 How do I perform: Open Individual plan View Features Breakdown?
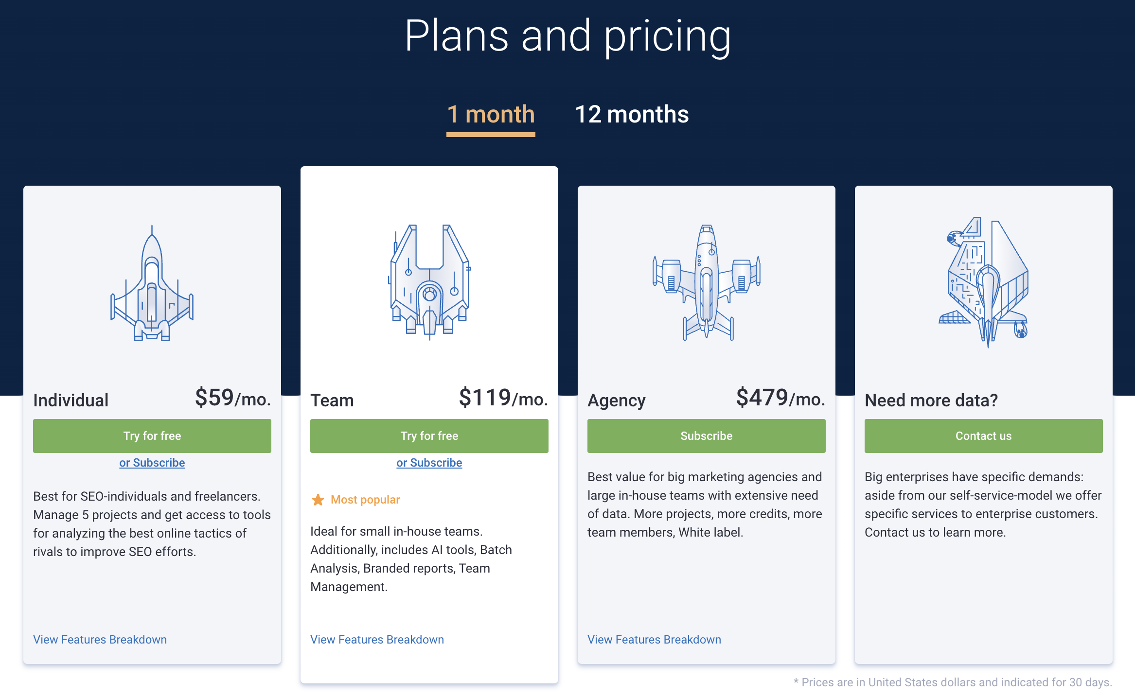point(100,640)
